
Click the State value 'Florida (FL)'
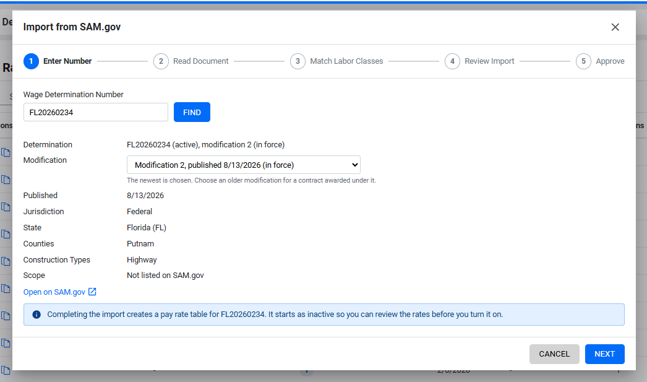point(147,228)
